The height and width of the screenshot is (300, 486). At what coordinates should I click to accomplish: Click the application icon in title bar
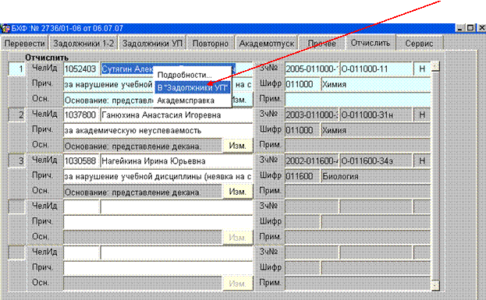[x=5, y=29]
